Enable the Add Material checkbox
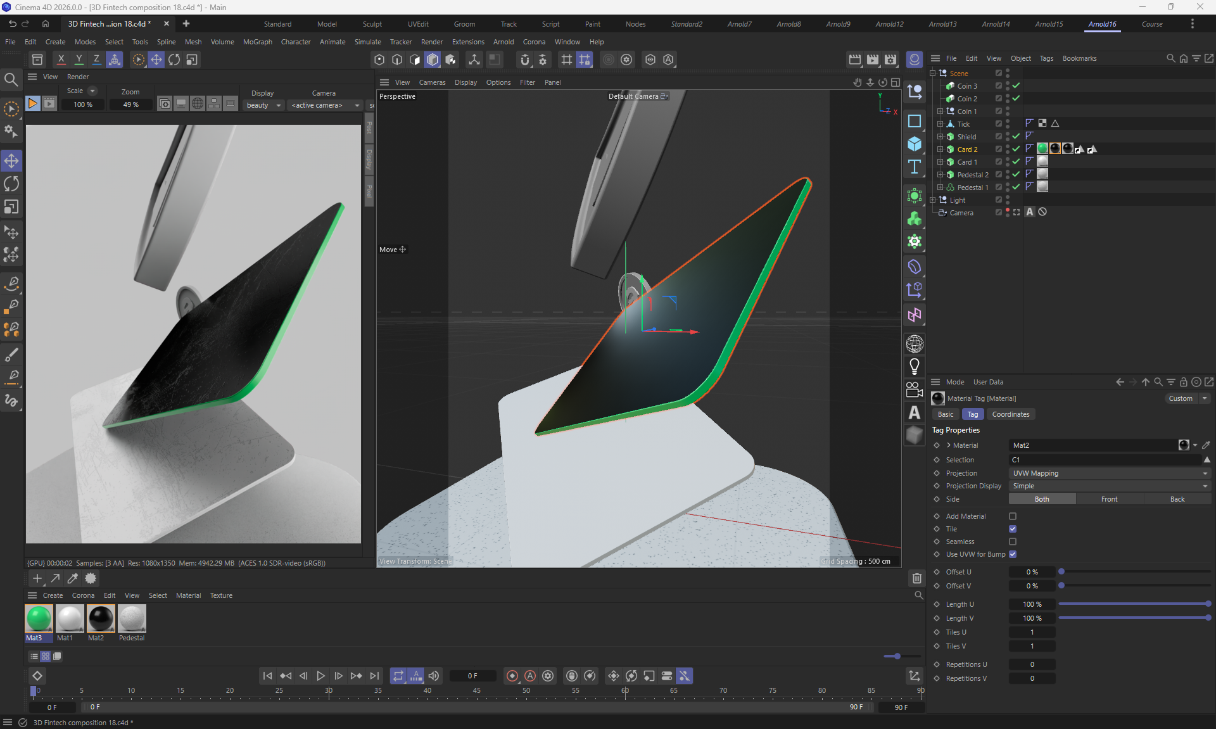Screen dimensions: 1216x729 tap(1012, 516)
